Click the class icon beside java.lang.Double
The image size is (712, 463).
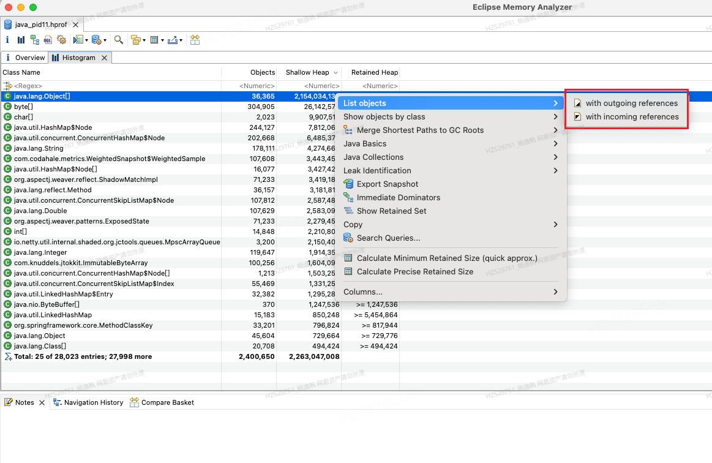[x=7, y=211]
